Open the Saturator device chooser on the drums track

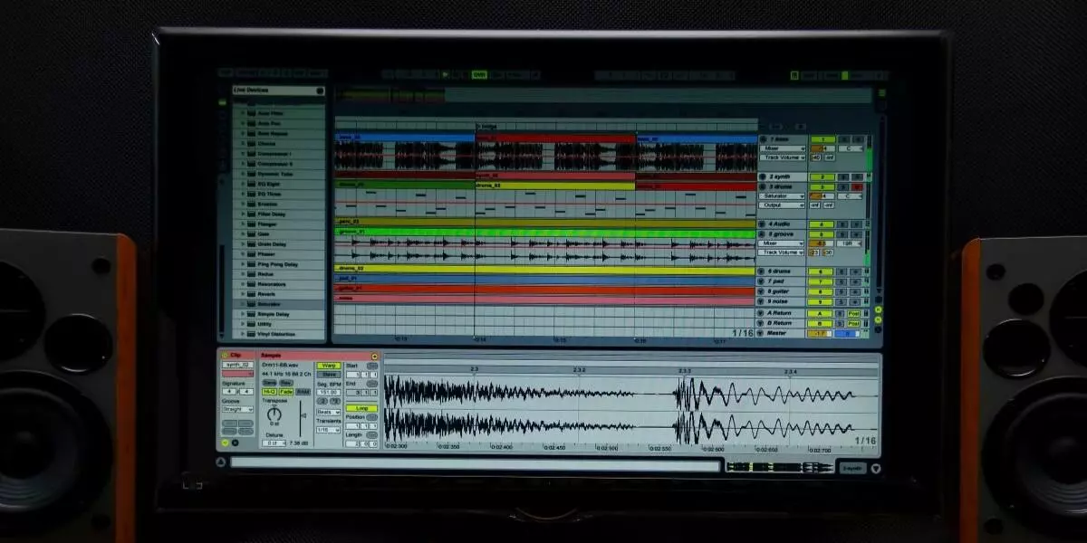click(x=781, y=195)
